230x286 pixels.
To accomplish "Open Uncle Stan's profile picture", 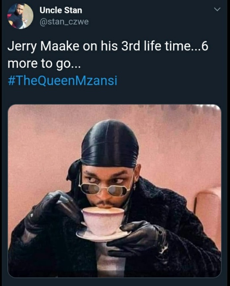I will tap(20, 16).
